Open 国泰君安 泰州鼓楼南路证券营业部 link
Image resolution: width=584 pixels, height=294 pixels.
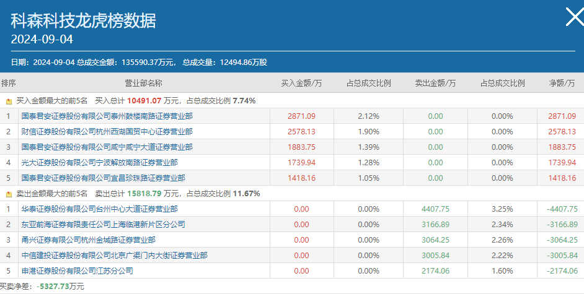pyautogui.click(x=107, y=116)
